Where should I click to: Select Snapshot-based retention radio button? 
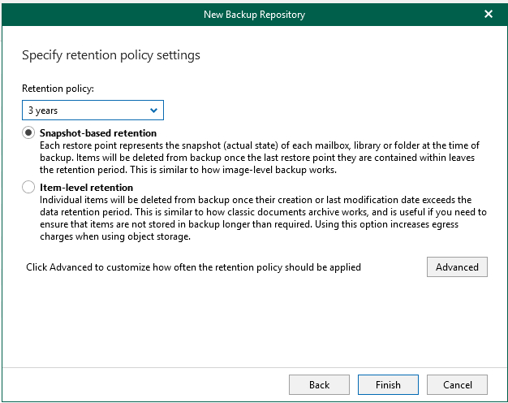tap(28, 132)
